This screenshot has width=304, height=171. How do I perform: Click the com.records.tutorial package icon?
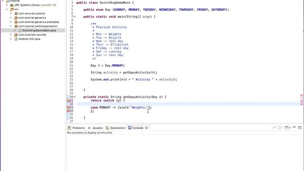click(x=16, y=14)
